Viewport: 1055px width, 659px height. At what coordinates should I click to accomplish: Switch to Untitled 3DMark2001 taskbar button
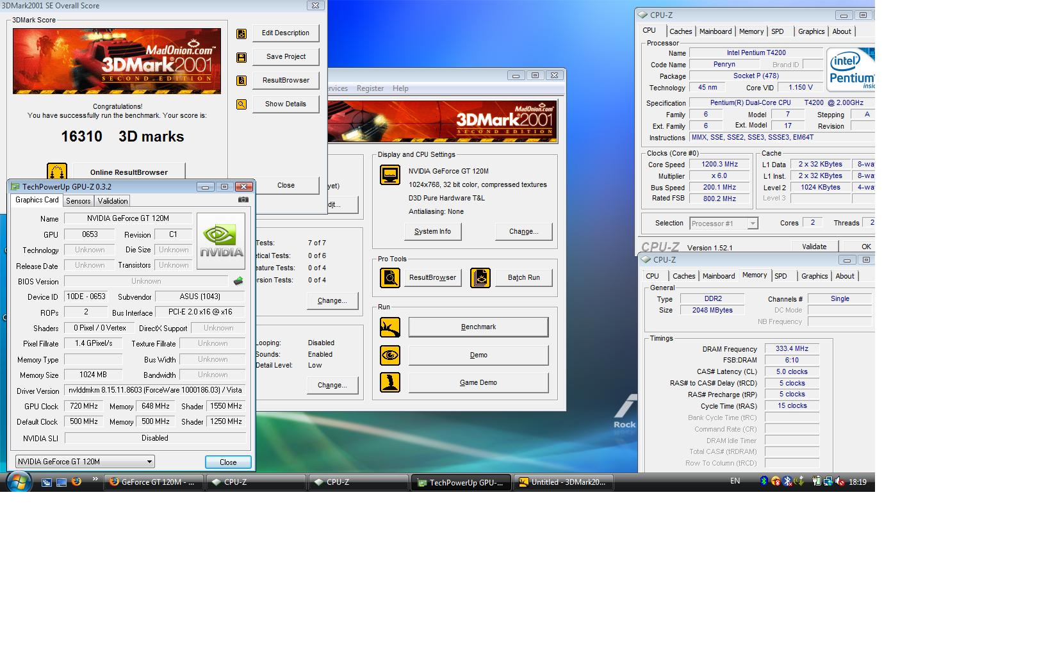click(x=564, y=482)
